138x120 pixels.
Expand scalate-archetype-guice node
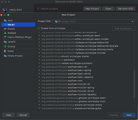click(39, 108)
